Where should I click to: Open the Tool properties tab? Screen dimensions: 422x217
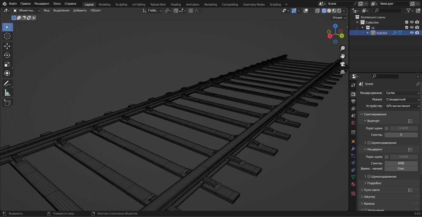[353, 85]
